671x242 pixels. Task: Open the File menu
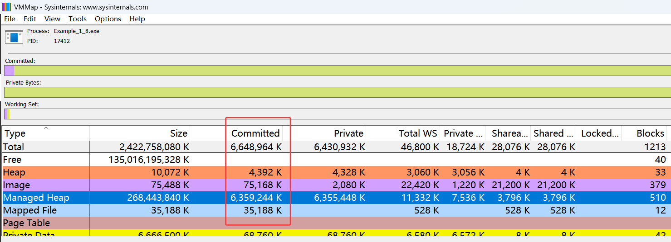point(10,19)
